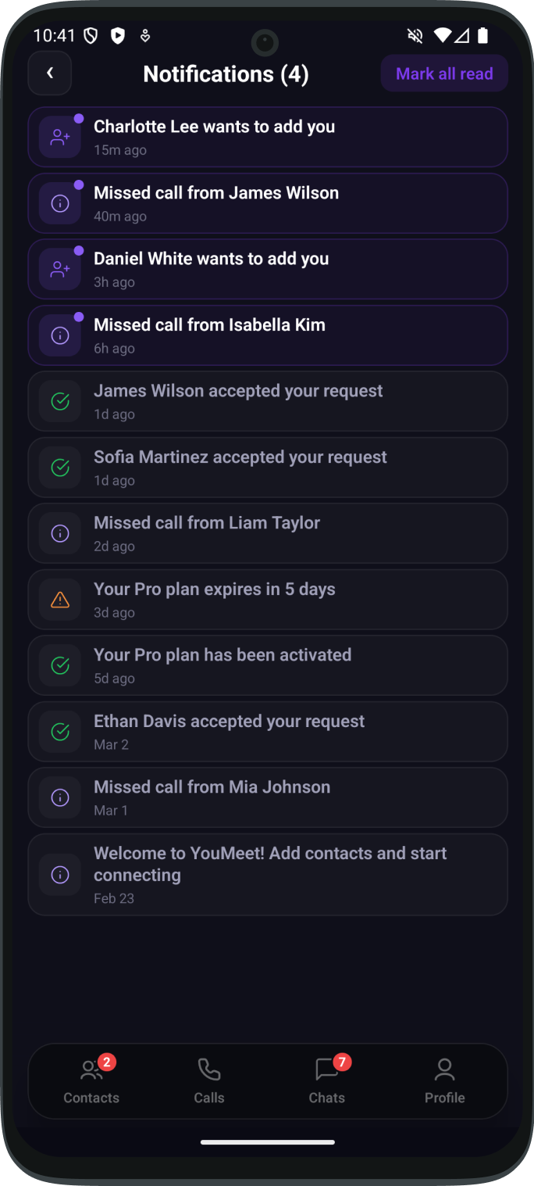534x1186 pixels.
Task: Click the green check on Pro plan activated notice
Action: coord(59,665)
